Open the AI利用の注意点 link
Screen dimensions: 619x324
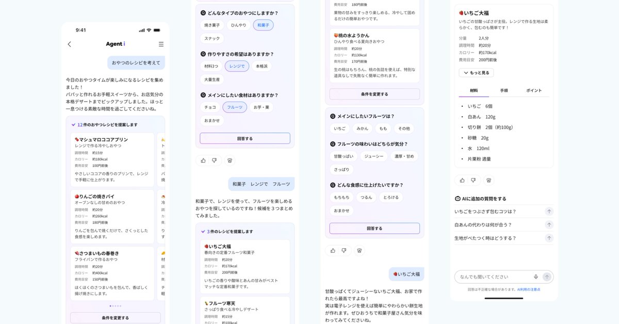point(529,289)
